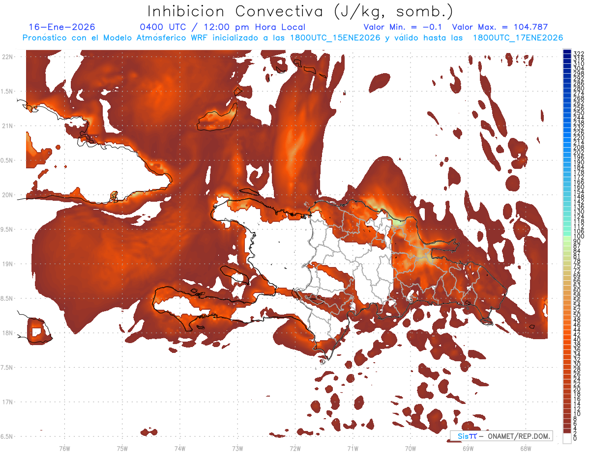
Task: Click the colorbar value label "172"
Action: point(579,177)
